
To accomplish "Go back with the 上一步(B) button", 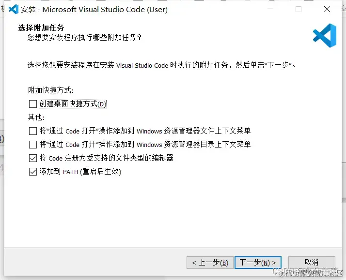I will [x=210, y=263].
